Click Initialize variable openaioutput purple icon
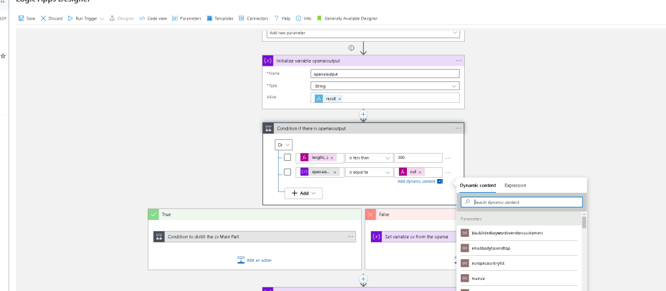The height and width of the screenshot is (291, 666). [x=268, y=61]
